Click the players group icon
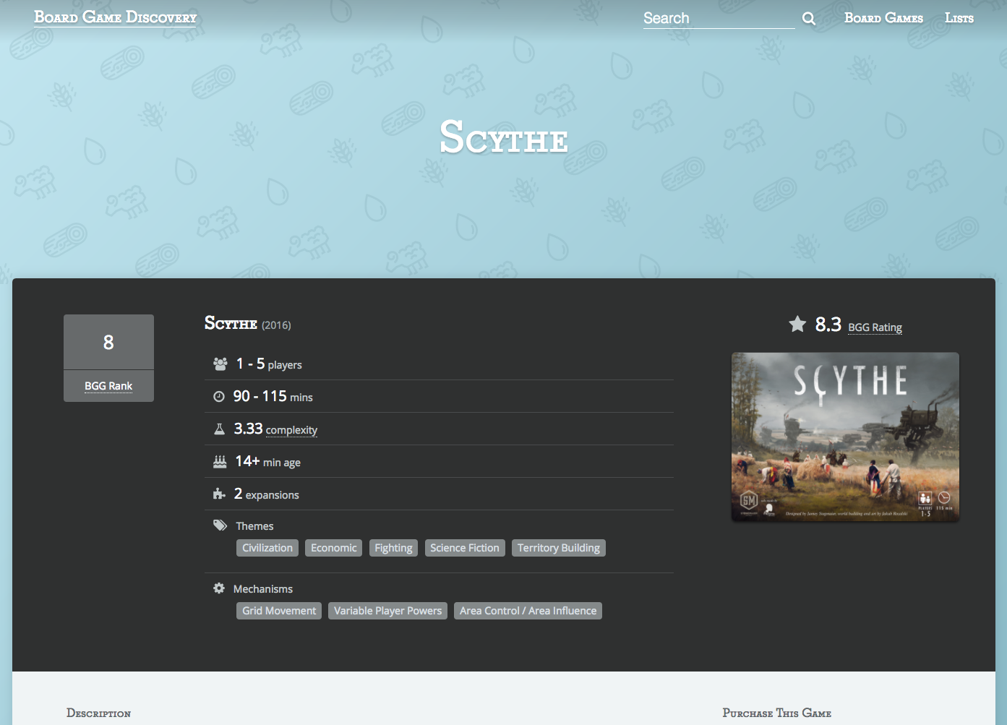Screen dimensions: 1007x725 pyautogui.click(x=220, y=364)
